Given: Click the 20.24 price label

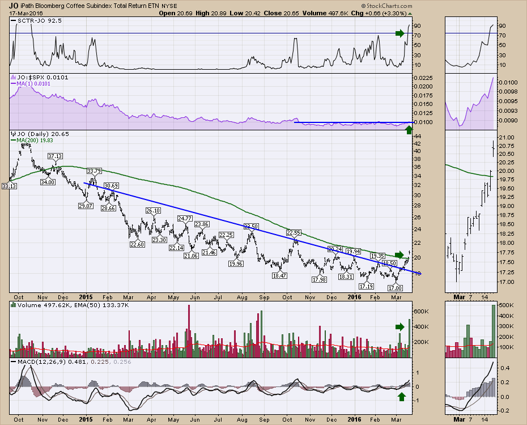Looking at the screenshot, I should pyautogui.click(x=335, y=249).
